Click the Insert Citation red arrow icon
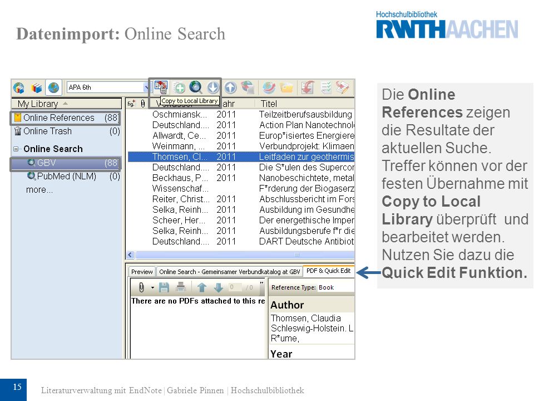The height and width of the screenshot is (401, 534). 308,87
